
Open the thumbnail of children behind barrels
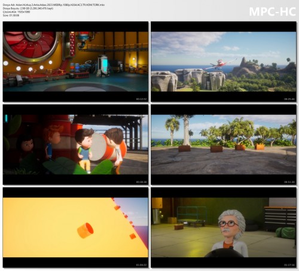pyautogui.click(x=75, y=145)
